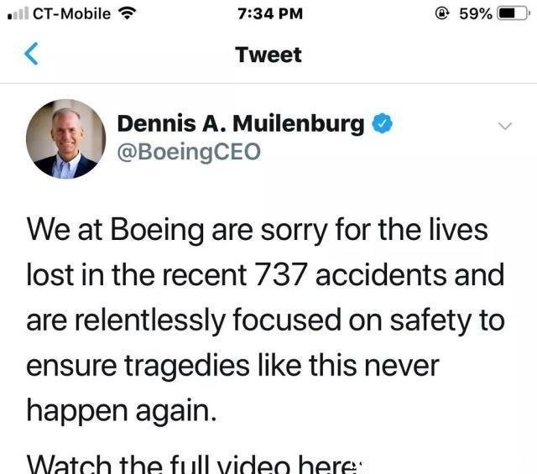Tap the cellular signal strength icon

click(x=17, y=13)
